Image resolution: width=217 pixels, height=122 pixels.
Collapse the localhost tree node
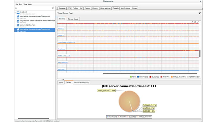tap(15, 12)
